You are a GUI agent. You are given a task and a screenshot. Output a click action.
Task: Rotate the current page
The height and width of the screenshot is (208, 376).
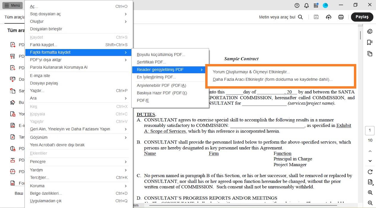(x=370, y=172)
